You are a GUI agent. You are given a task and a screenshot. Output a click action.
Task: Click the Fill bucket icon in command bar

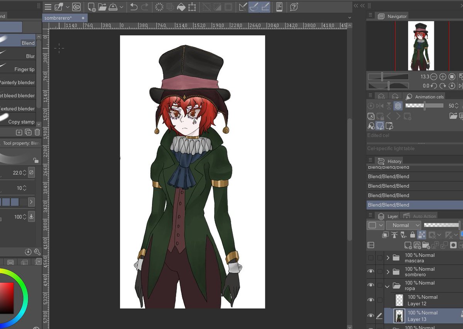point(181,7)
